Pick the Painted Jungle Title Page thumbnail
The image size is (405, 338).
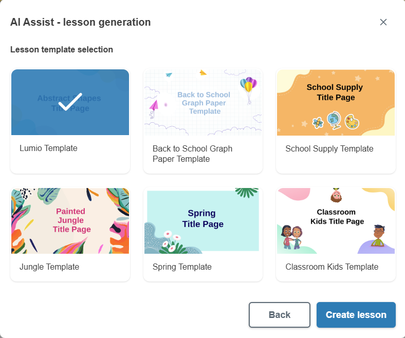70,220
